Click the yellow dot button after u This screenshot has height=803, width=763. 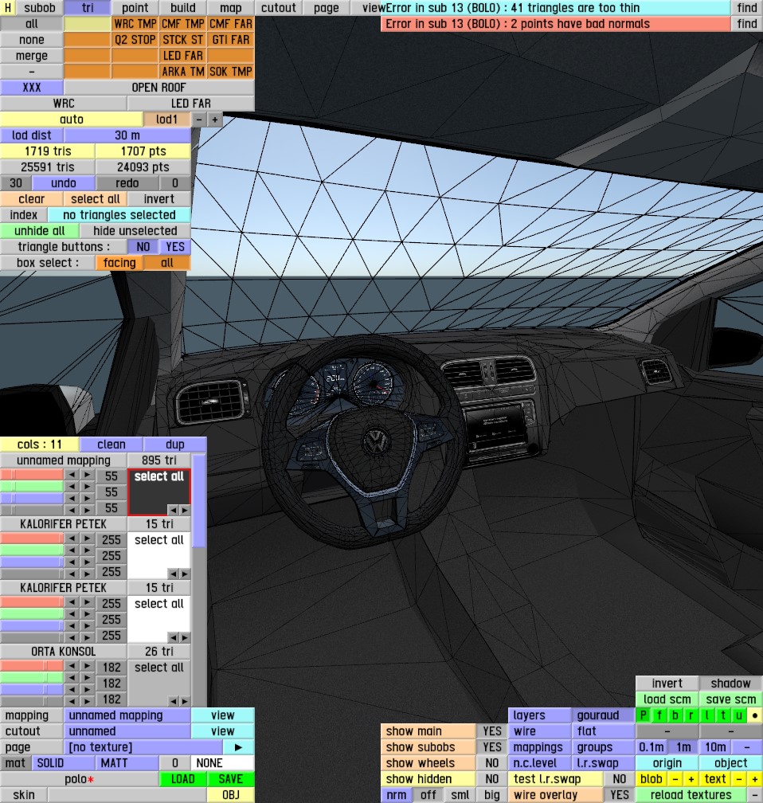tap(755, 715)
